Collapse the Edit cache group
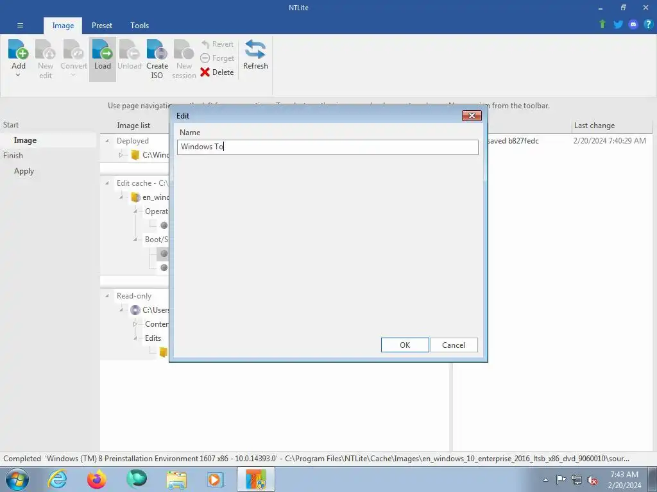 click(107, 183)
